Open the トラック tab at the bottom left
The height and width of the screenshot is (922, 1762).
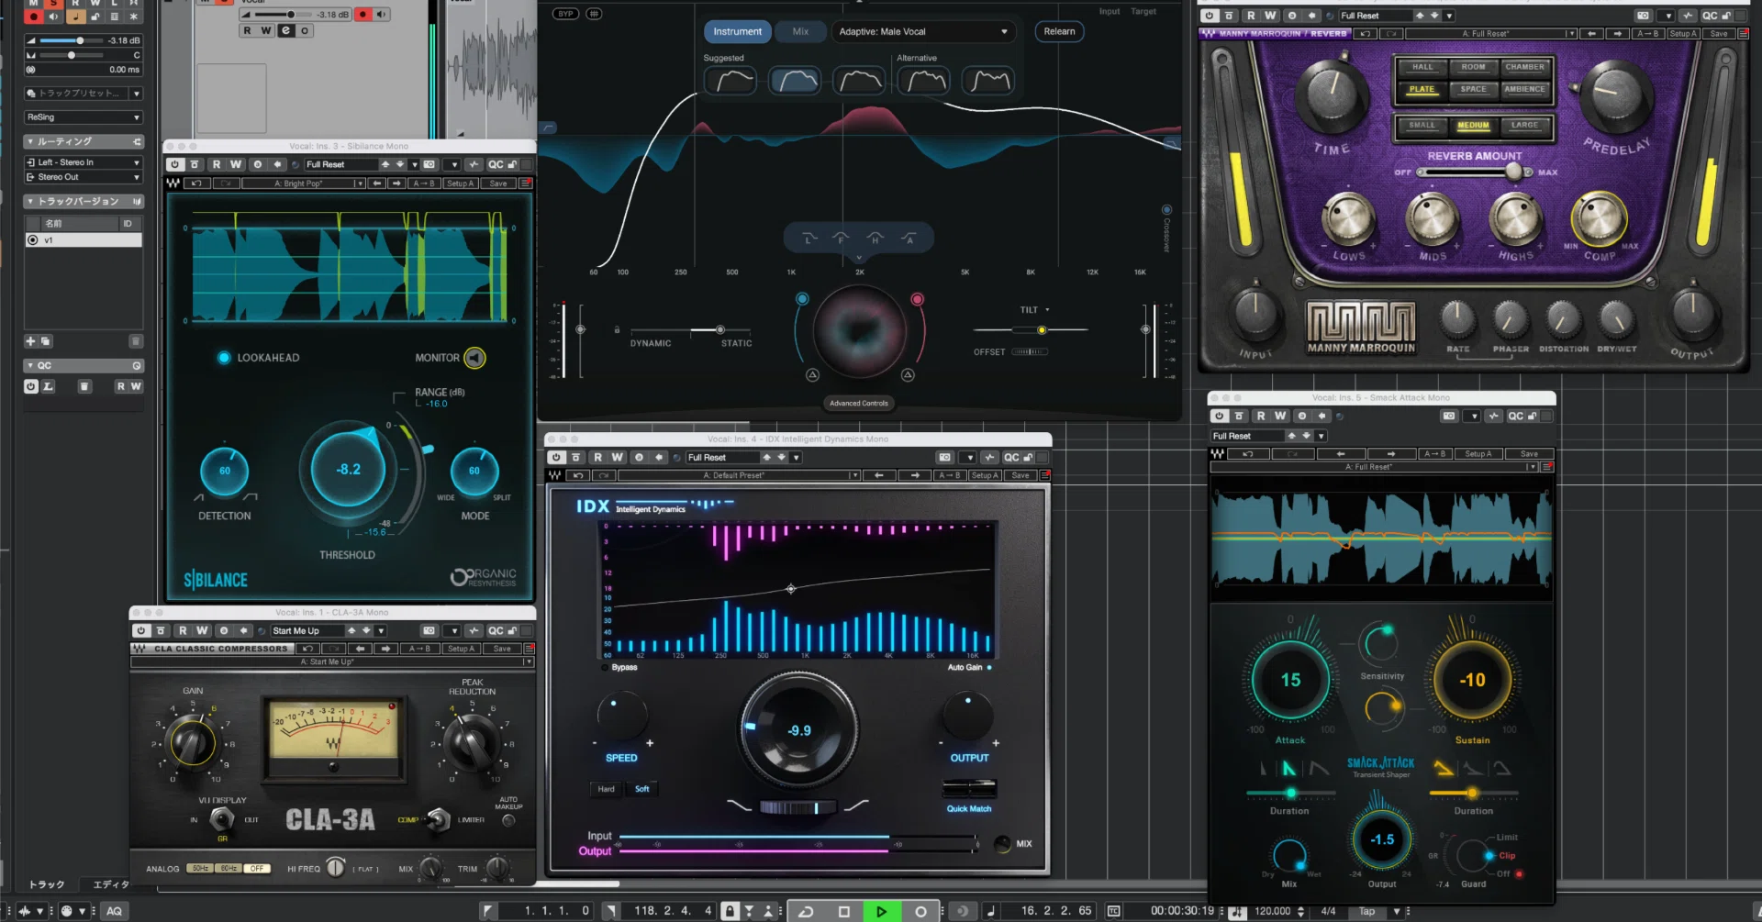point(47,884)
